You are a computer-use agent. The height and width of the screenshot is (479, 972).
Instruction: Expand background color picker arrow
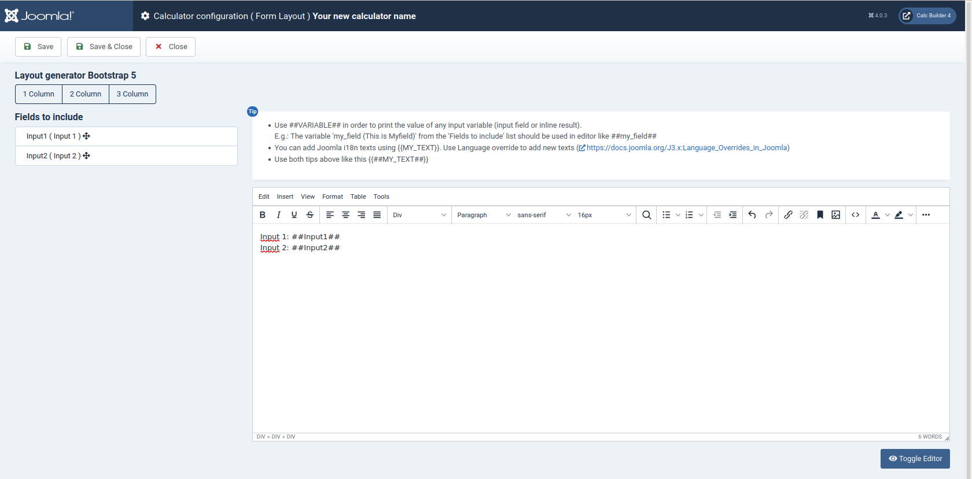coord(911,215)
